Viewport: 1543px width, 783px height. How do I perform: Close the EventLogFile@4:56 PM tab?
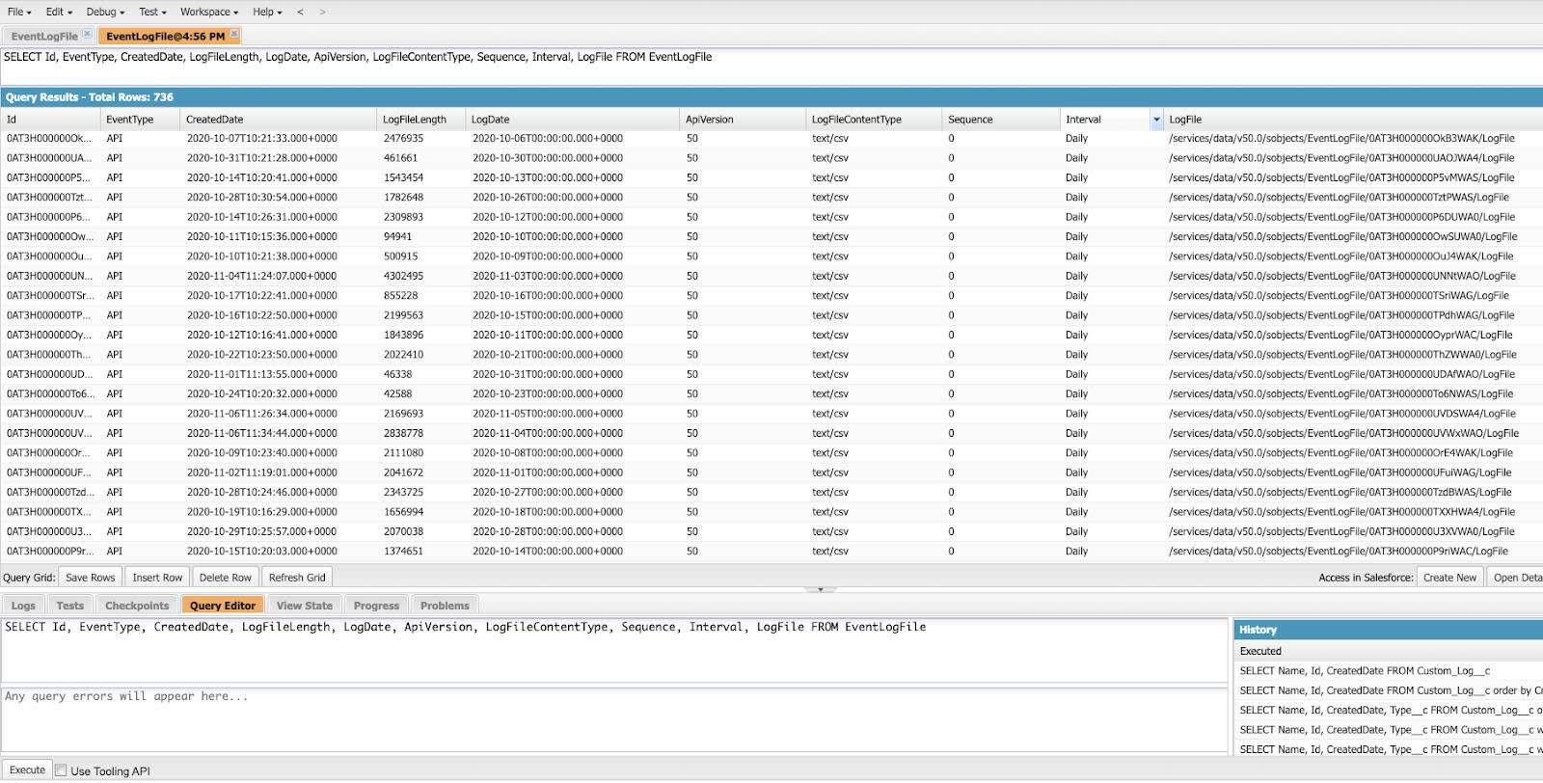[x=234, y=34]
